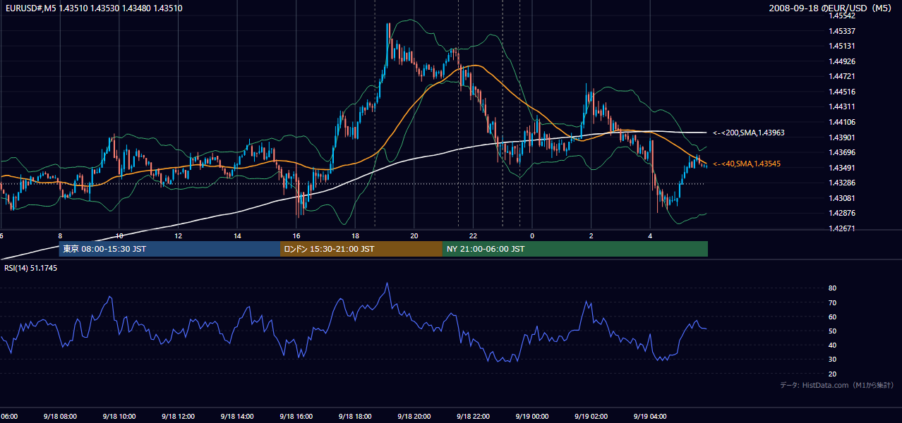The height and width of the screenshot is (423, 902).
Task: Click hour label 14 above the Tokyo session bar
Action: click(237, 236)
